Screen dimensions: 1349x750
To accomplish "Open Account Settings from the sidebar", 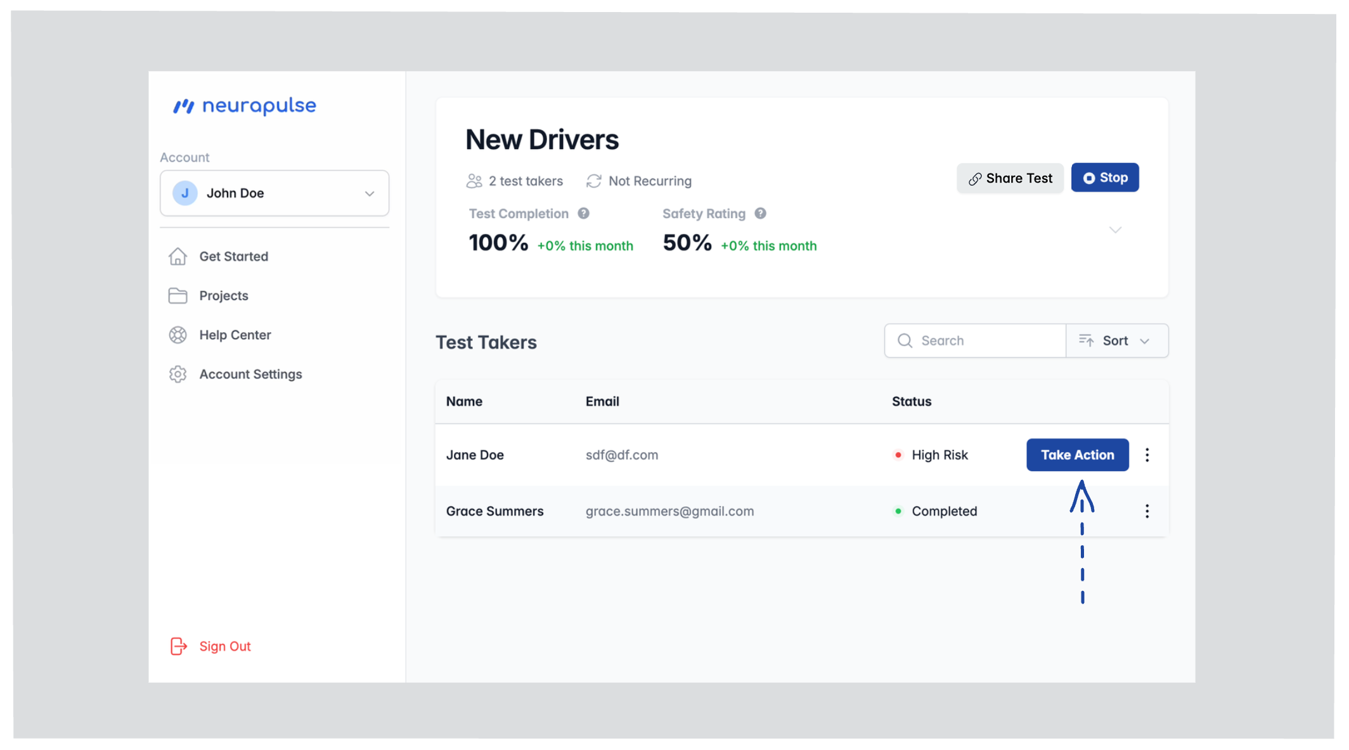I will [x=250, y=374].
